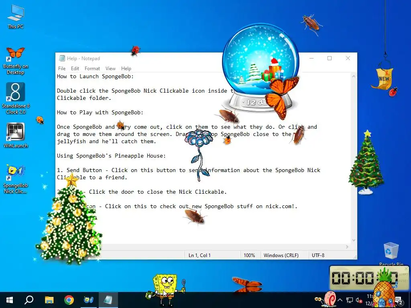Click the 'Using SpongeBob's Pineapple House:' line

[112, 156]
